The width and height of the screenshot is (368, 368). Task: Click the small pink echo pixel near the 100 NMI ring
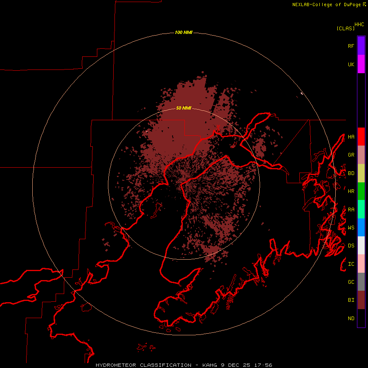pyautogui.click(x=302, y=94)
